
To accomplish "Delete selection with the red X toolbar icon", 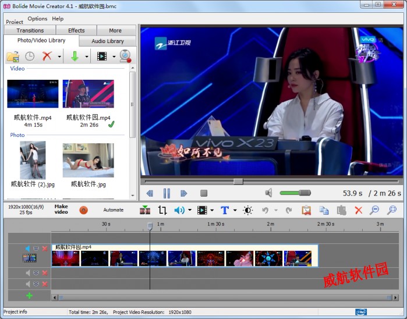I will pyautogui.click(x=359, y=210).
